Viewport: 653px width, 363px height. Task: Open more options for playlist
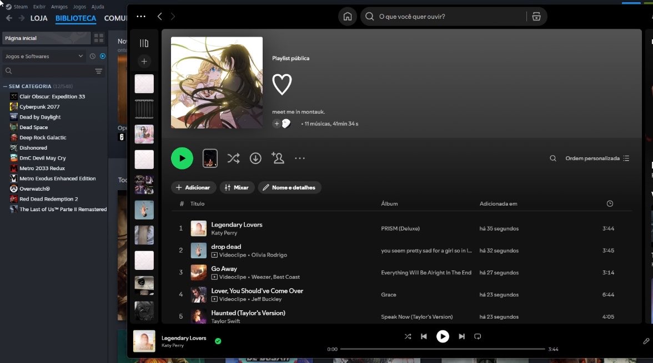(x=300, y=159)
